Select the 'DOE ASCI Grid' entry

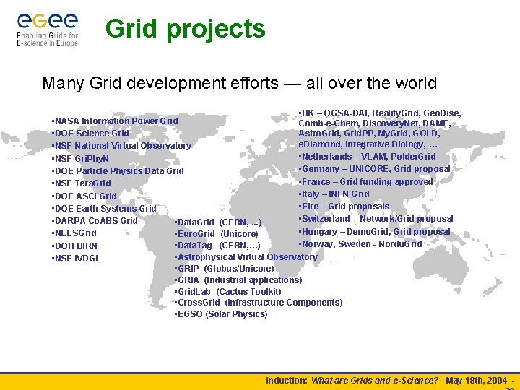(84, 196)
